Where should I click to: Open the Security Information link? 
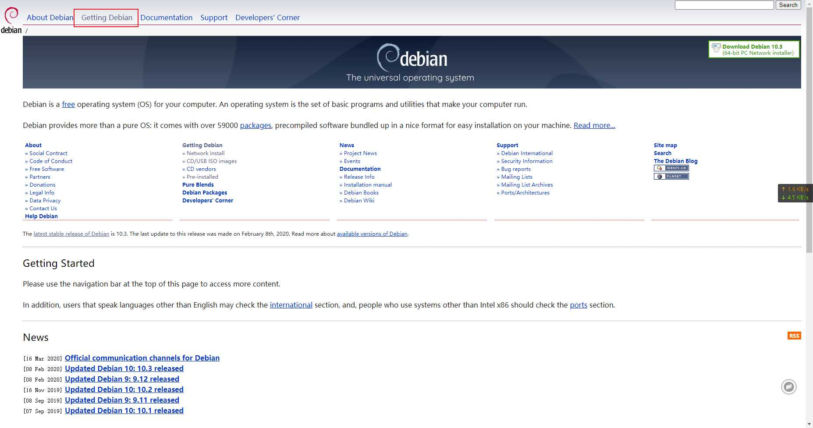(527, 161)
